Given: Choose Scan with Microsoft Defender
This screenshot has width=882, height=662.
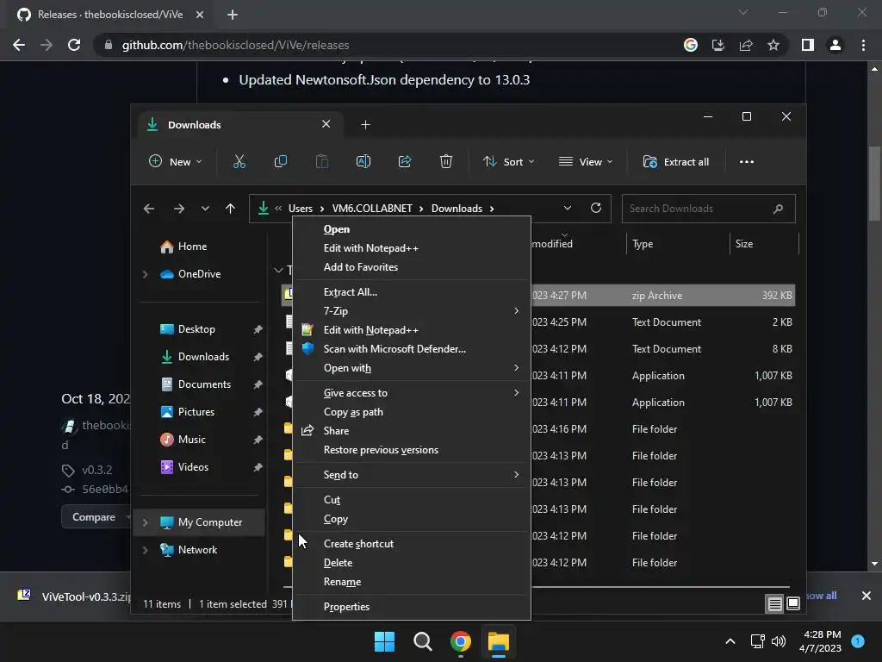Looking at the screenshot, I should point(412,349).
